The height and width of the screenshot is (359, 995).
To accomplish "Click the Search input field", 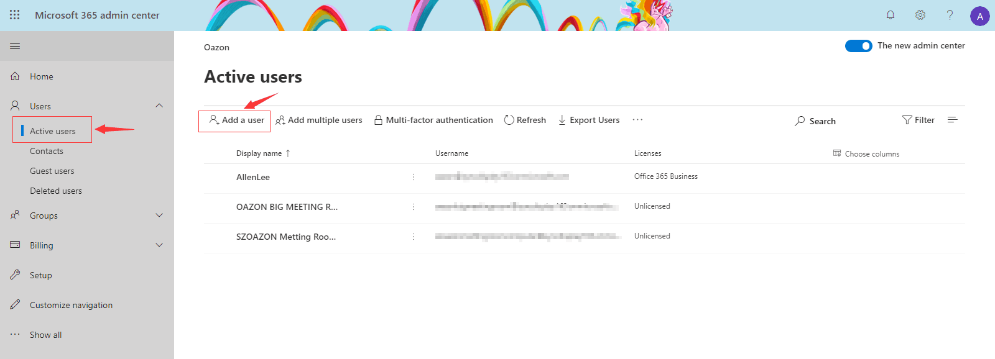I will (x=822, y=121).
